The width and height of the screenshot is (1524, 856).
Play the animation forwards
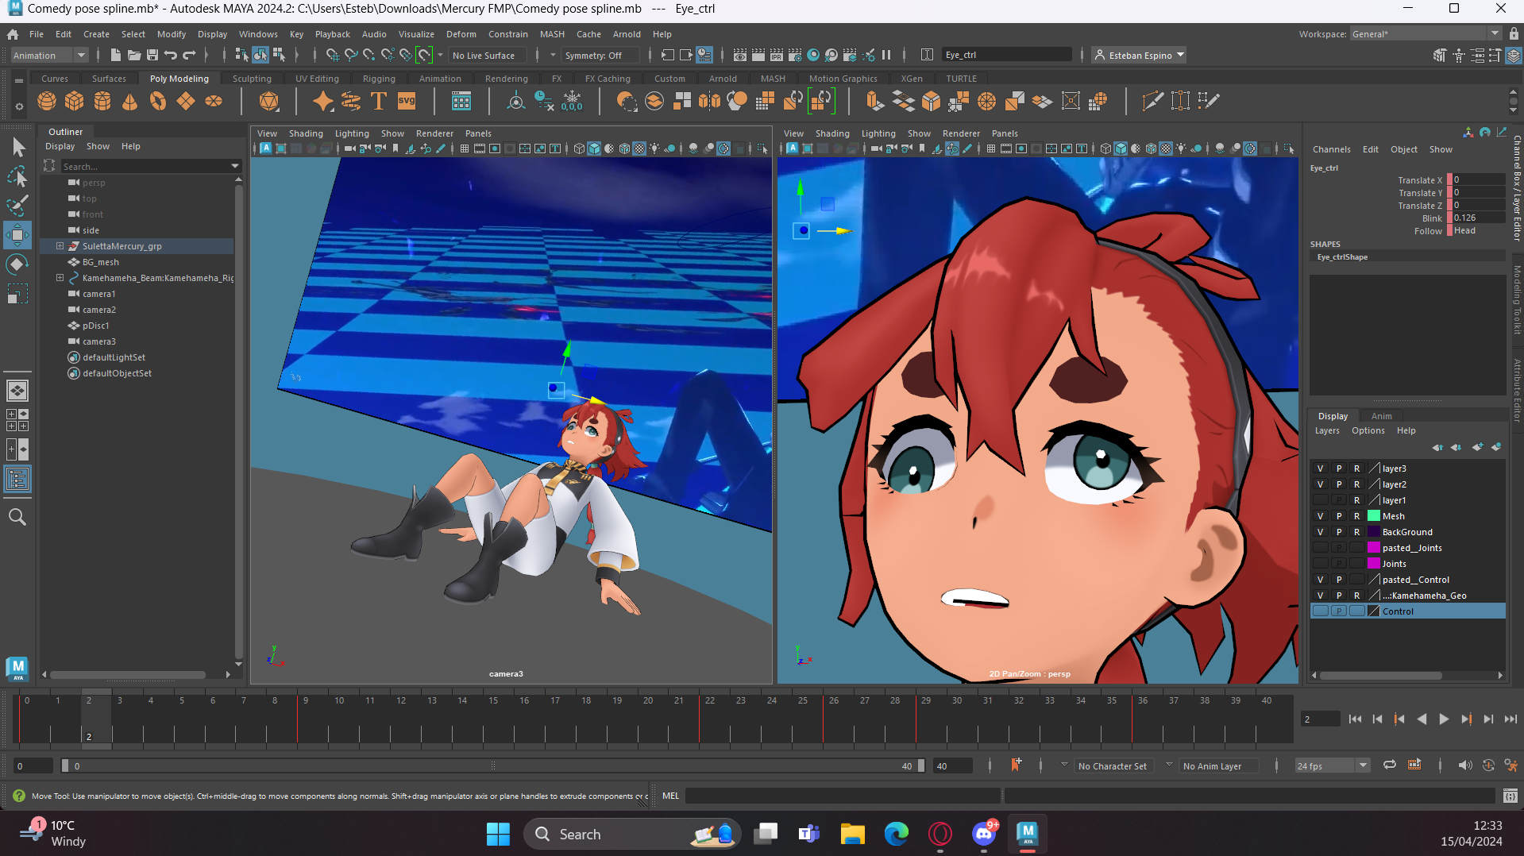1444,719
